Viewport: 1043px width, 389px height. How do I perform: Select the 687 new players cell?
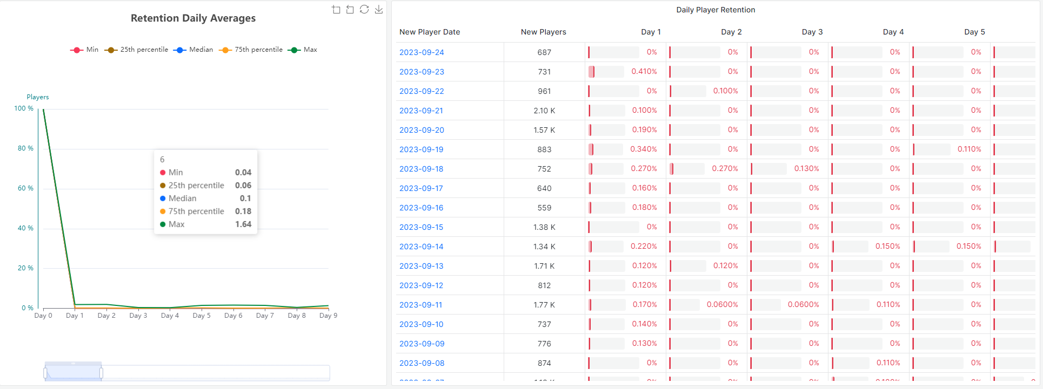544,52
